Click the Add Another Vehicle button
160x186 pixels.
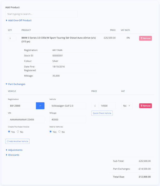click(x=17, y=141)
